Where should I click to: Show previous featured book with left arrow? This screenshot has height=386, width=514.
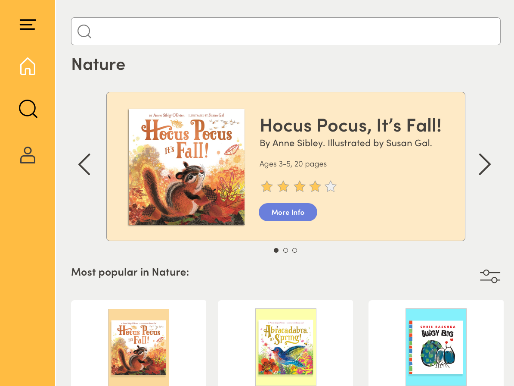pyautogui.click(x=84, y=164)
